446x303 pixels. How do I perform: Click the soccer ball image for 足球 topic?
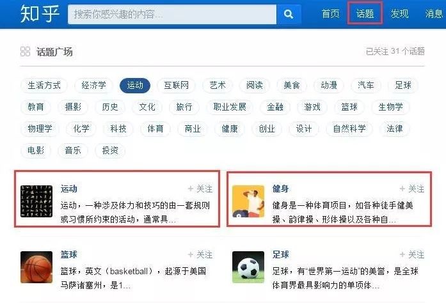(248, 267)
